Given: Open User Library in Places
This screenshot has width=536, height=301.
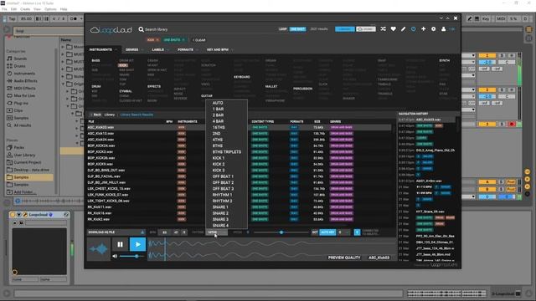Looking at the screenshot, I should click(21, 155).
